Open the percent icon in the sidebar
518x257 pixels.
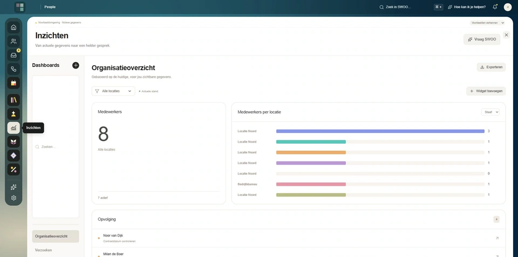point(13,170)
